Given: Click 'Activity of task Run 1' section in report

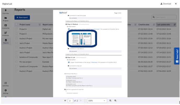Looking at the screenshot, I should [71, 74].
